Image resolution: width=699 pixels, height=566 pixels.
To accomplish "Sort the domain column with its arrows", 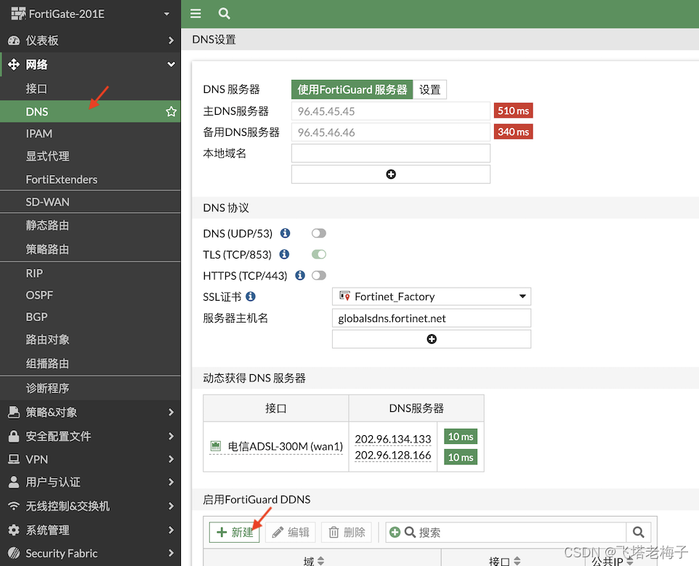I will coord(320,561).
